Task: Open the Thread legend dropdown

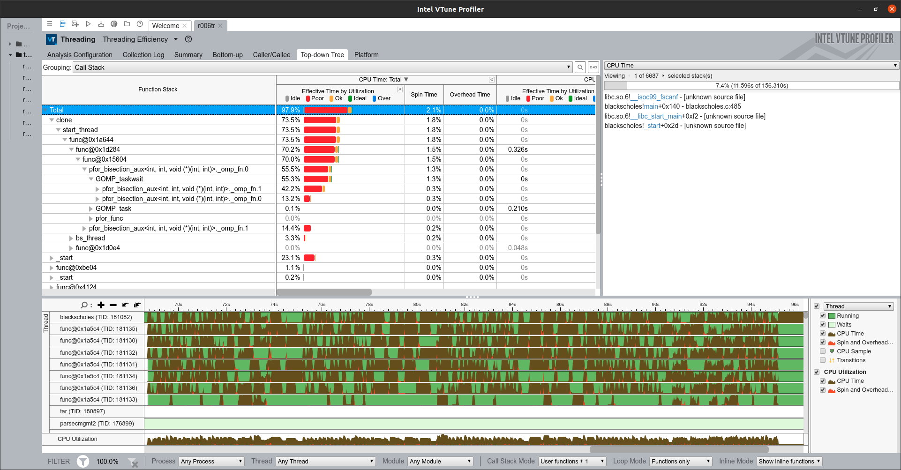Action: click(859, 306)
